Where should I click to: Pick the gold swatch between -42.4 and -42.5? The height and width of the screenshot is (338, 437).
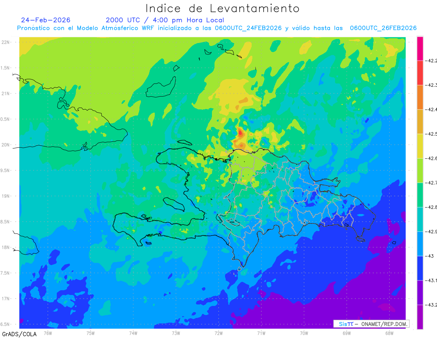click(x=420, y=121)
